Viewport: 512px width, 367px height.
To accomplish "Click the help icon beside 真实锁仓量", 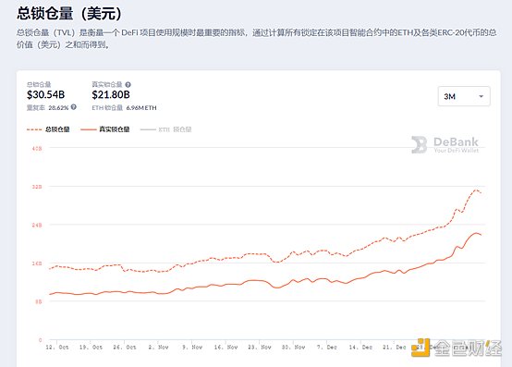I will (128, 84).
